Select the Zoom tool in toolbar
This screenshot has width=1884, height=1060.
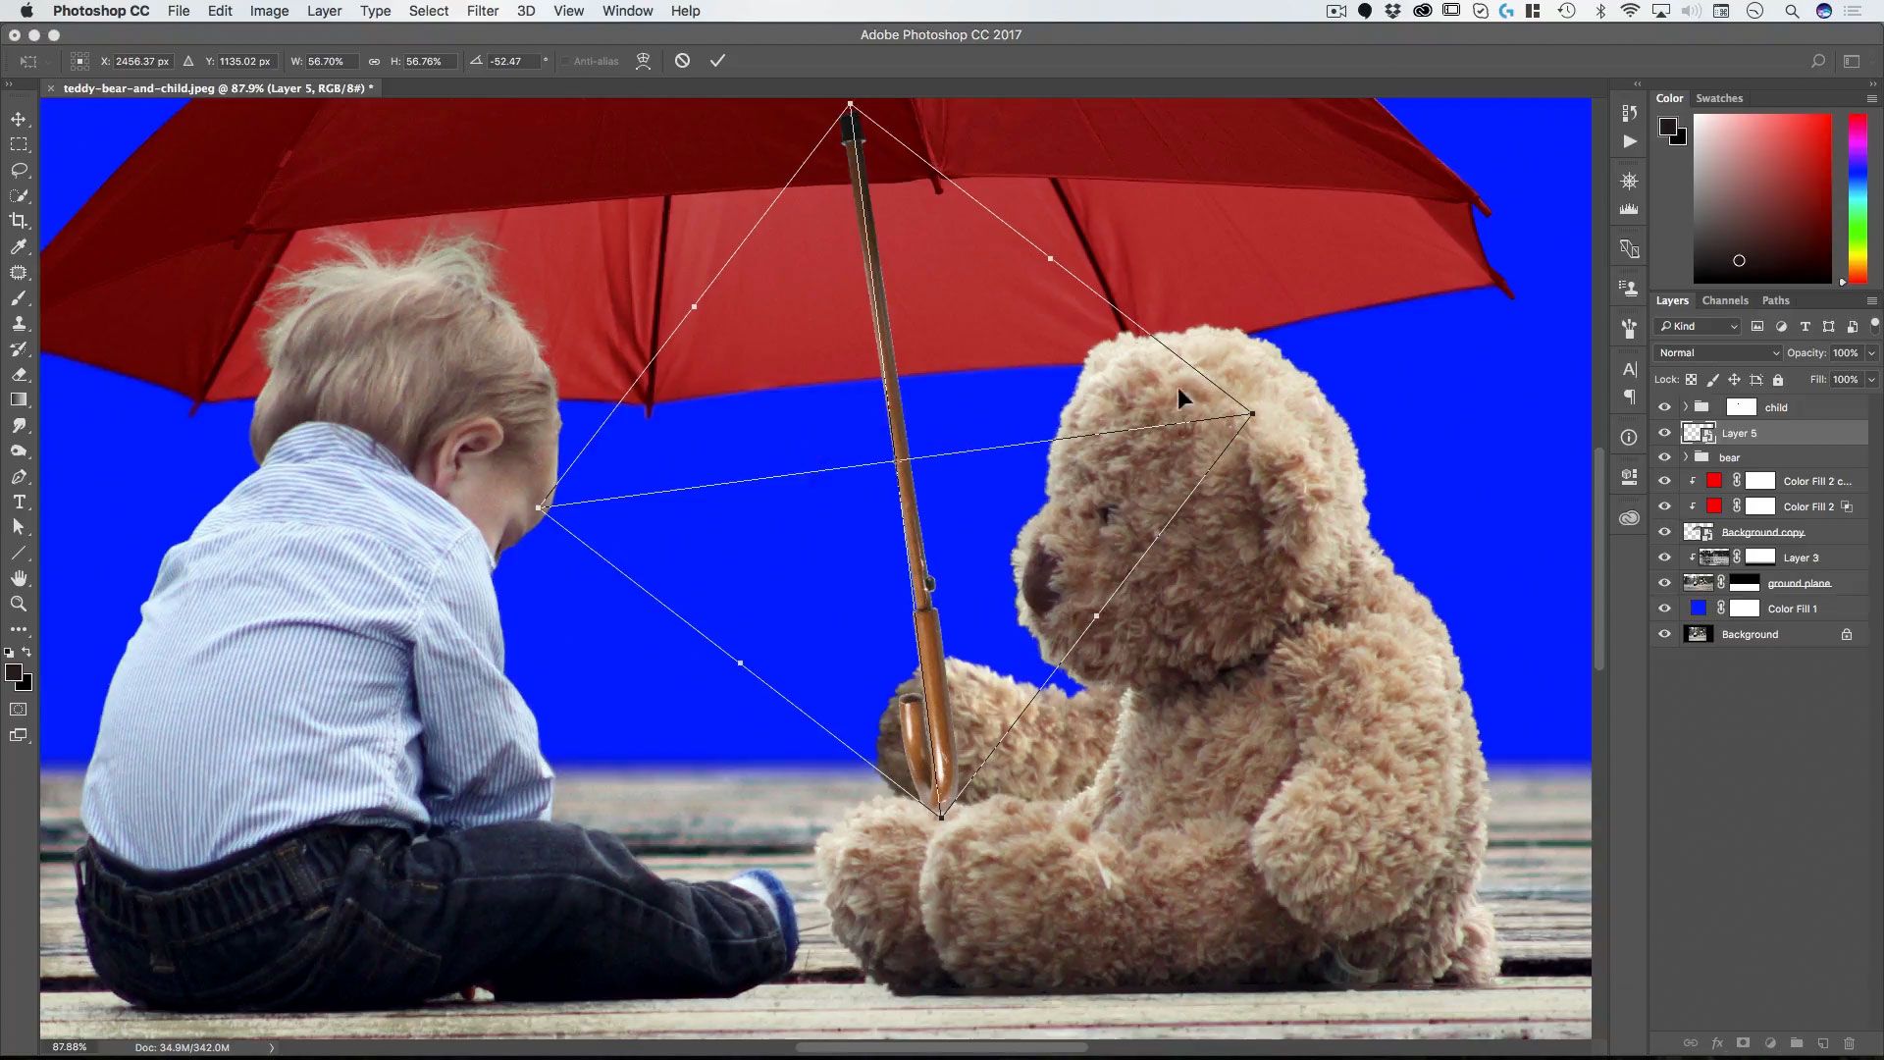[19, 604]
